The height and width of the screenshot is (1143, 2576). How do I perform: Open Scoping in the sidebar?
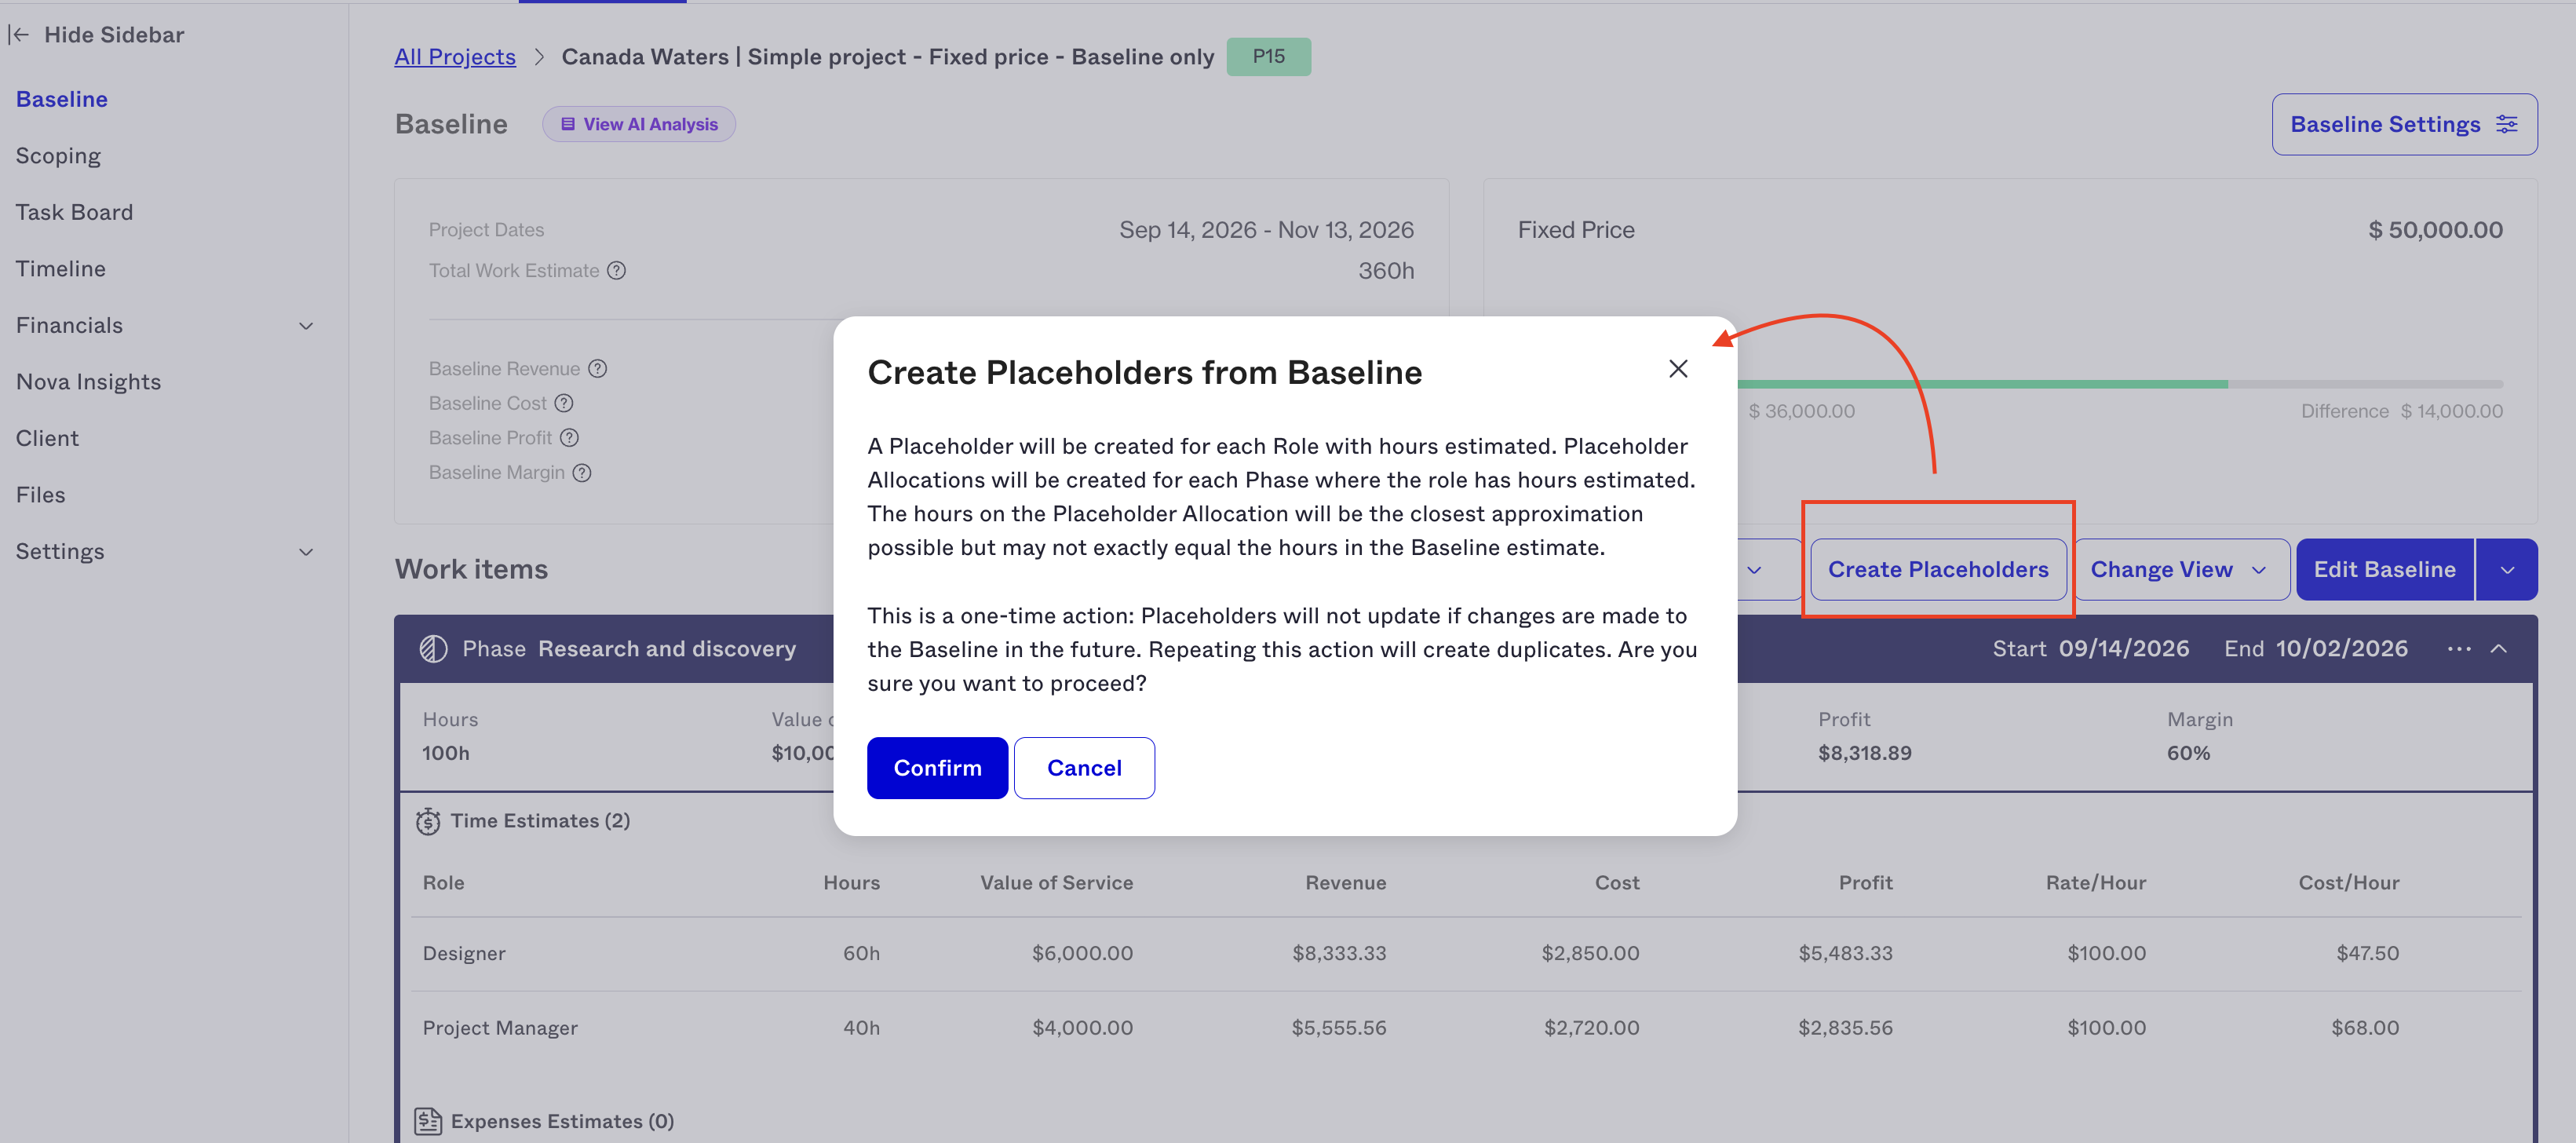58,156
